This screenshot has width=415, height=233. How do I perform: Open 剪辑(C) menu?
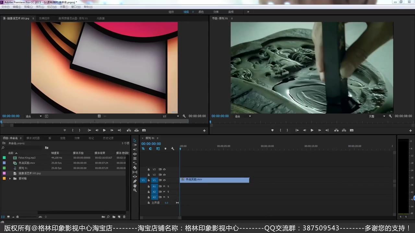pos(29,7)
